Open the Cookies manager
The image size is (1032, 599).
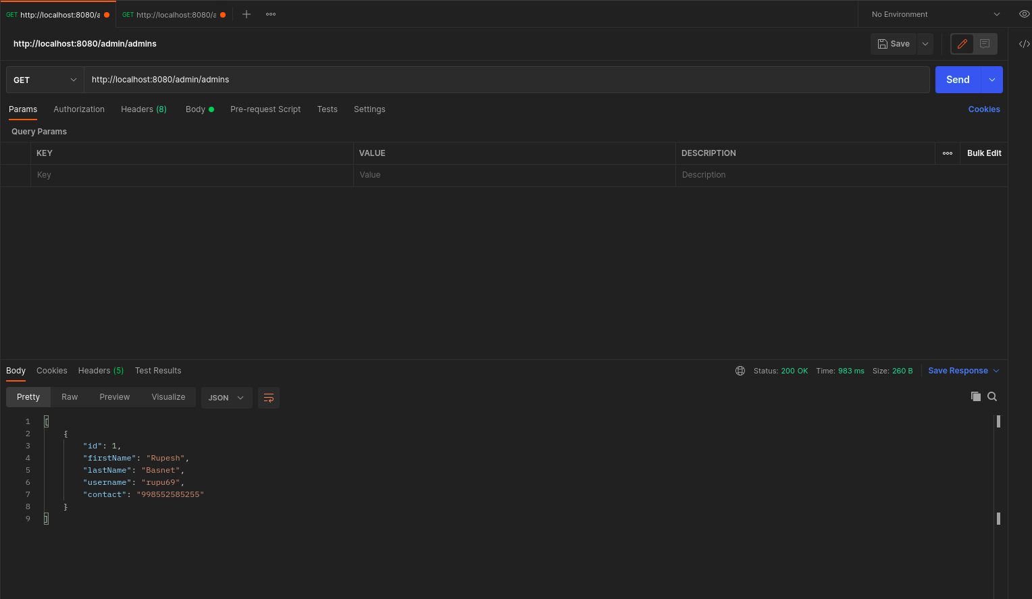coord(983,109)
